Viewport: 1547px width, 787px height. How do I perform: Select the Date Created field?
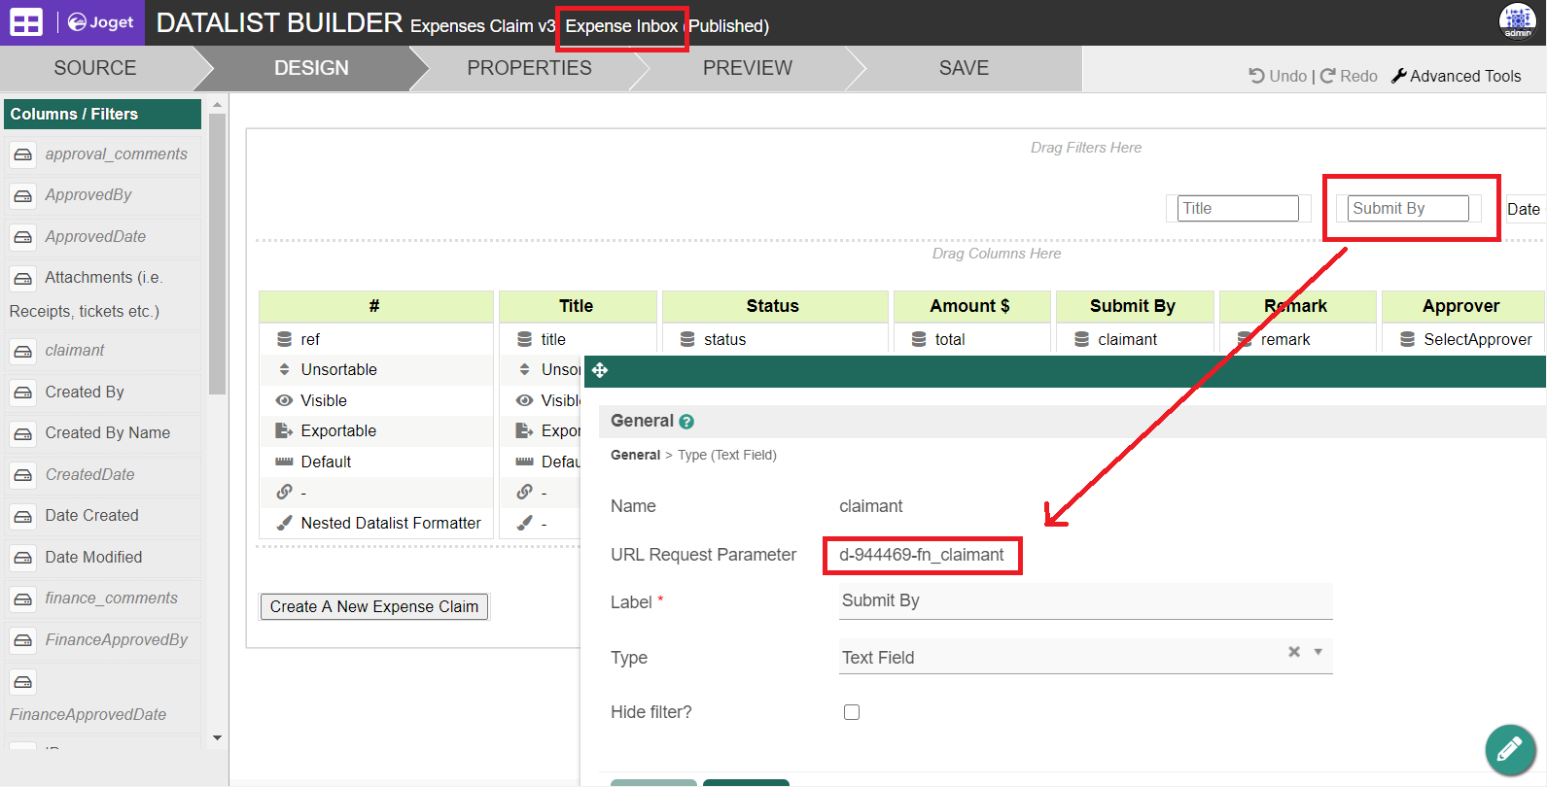click(x=103, y=516)
